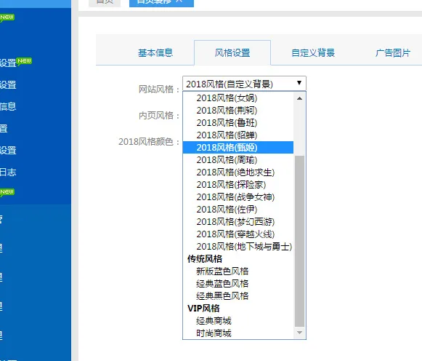Choose 2018风格(鲁班) option

pos(238,123)
